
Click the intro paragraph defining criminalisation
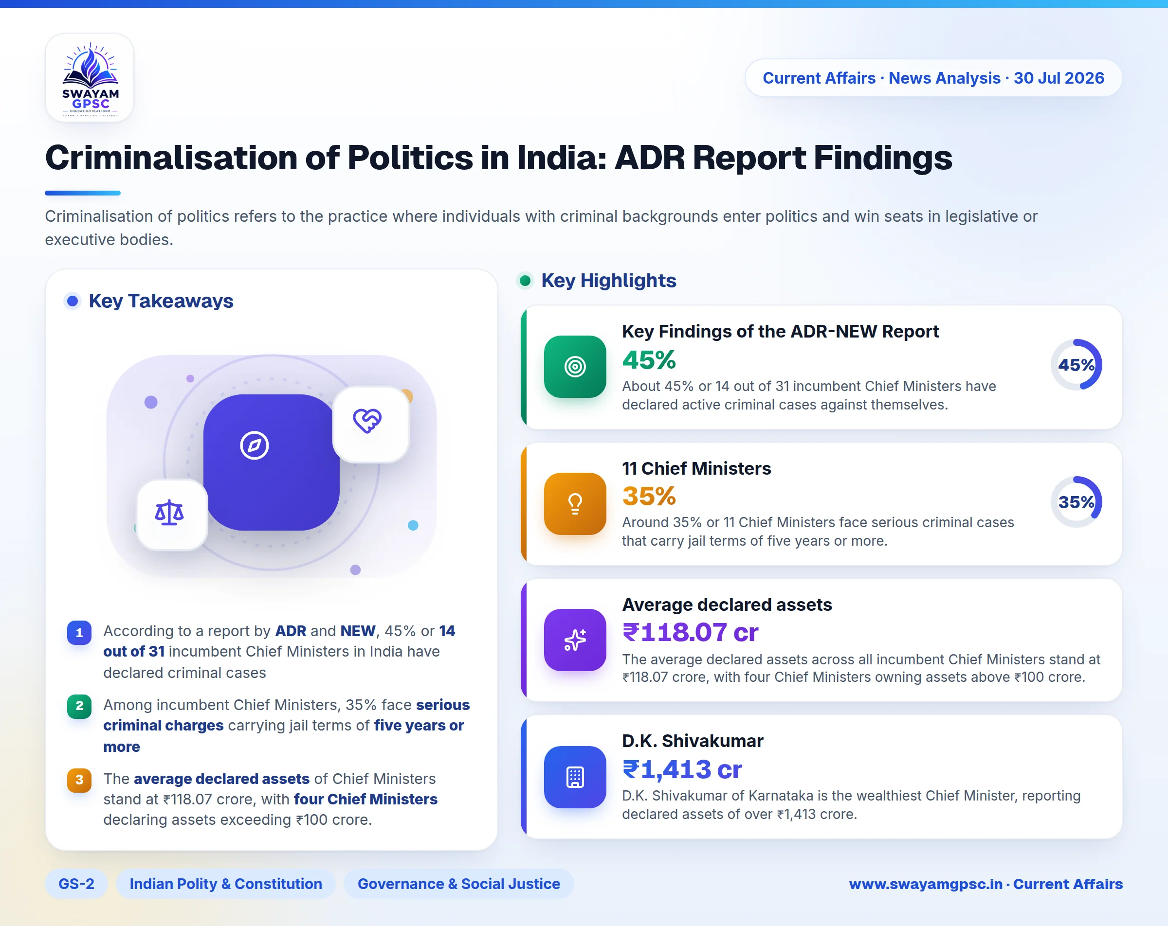pyautogui.click(x=541, y=228)
